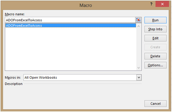Click the Step Into button

point(155,29)
